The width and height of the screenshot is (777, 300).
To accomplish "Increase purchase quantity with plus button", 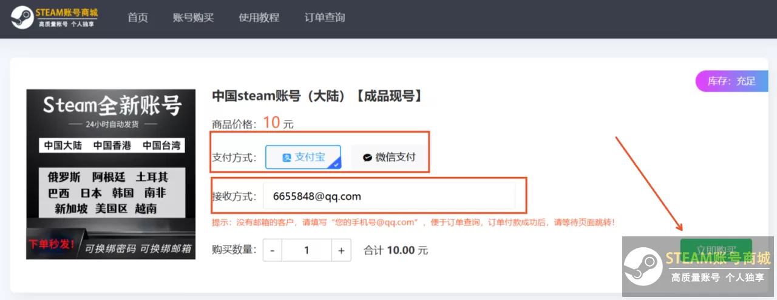I will point(341,250).
